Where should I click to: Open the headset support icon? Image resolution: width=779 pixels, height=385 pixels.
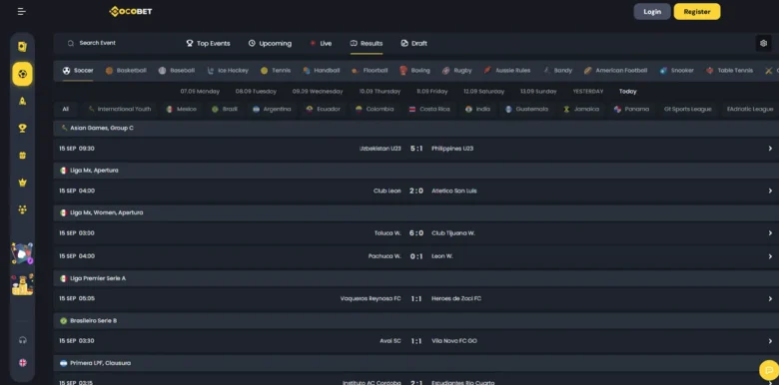(22, 340)
